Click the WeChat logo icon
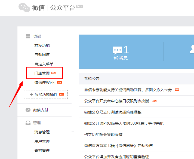The image size is (194, 159). pos(24,8)
